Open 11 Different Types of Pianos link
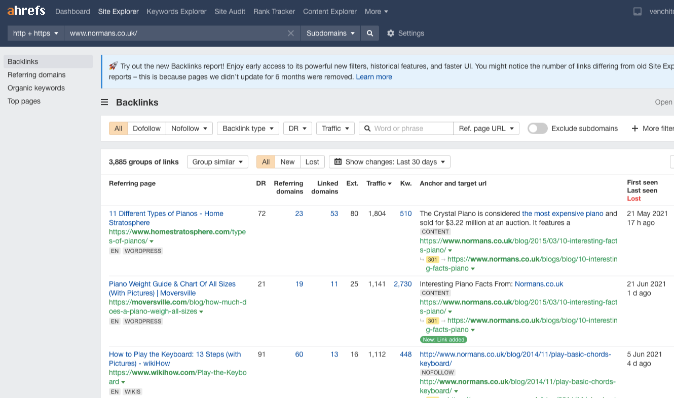The height and width of the screenshot is (398, 674). [x=166, y=218]
